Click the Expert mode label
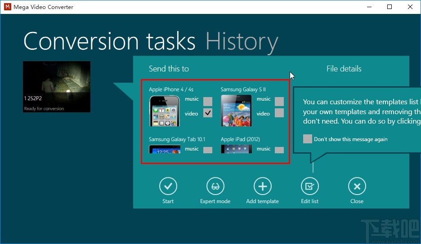This screenshot has height=244, width=421. (x=215, y=201)
